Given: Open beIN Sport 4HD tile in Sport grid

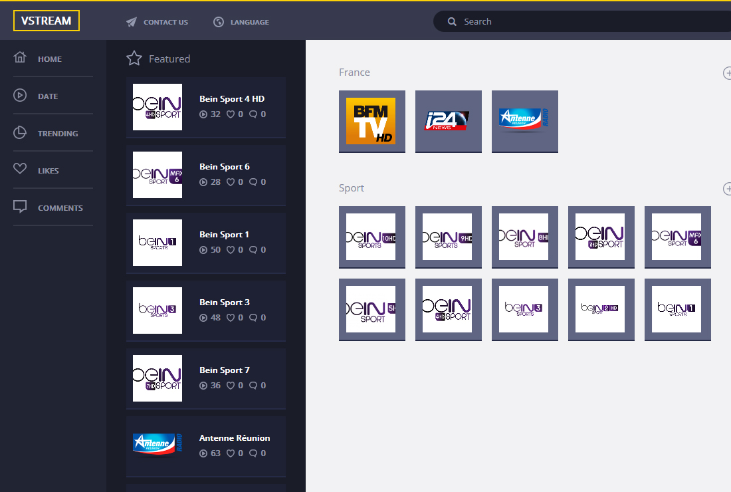Looking at the screenshot, I should point(449,310).
